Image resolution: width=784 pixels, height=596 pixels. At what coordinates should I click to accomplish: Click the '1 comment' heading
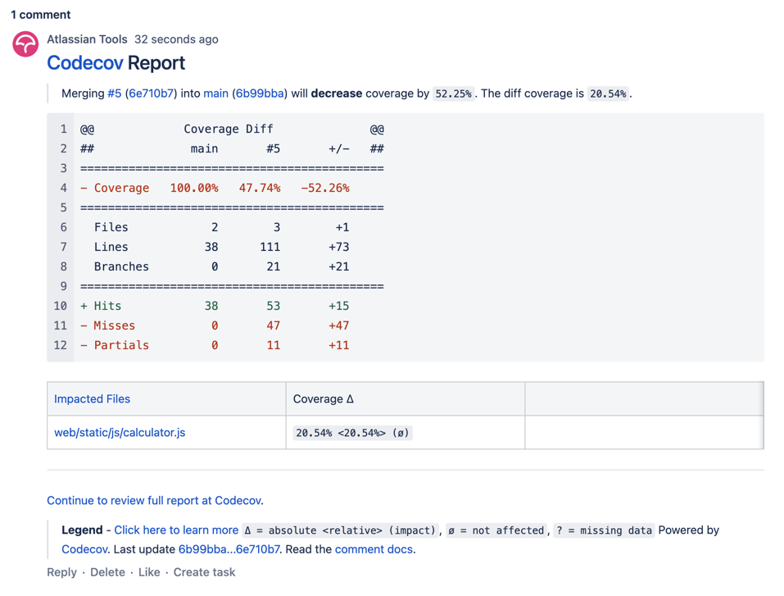click(x=40, y=15)
